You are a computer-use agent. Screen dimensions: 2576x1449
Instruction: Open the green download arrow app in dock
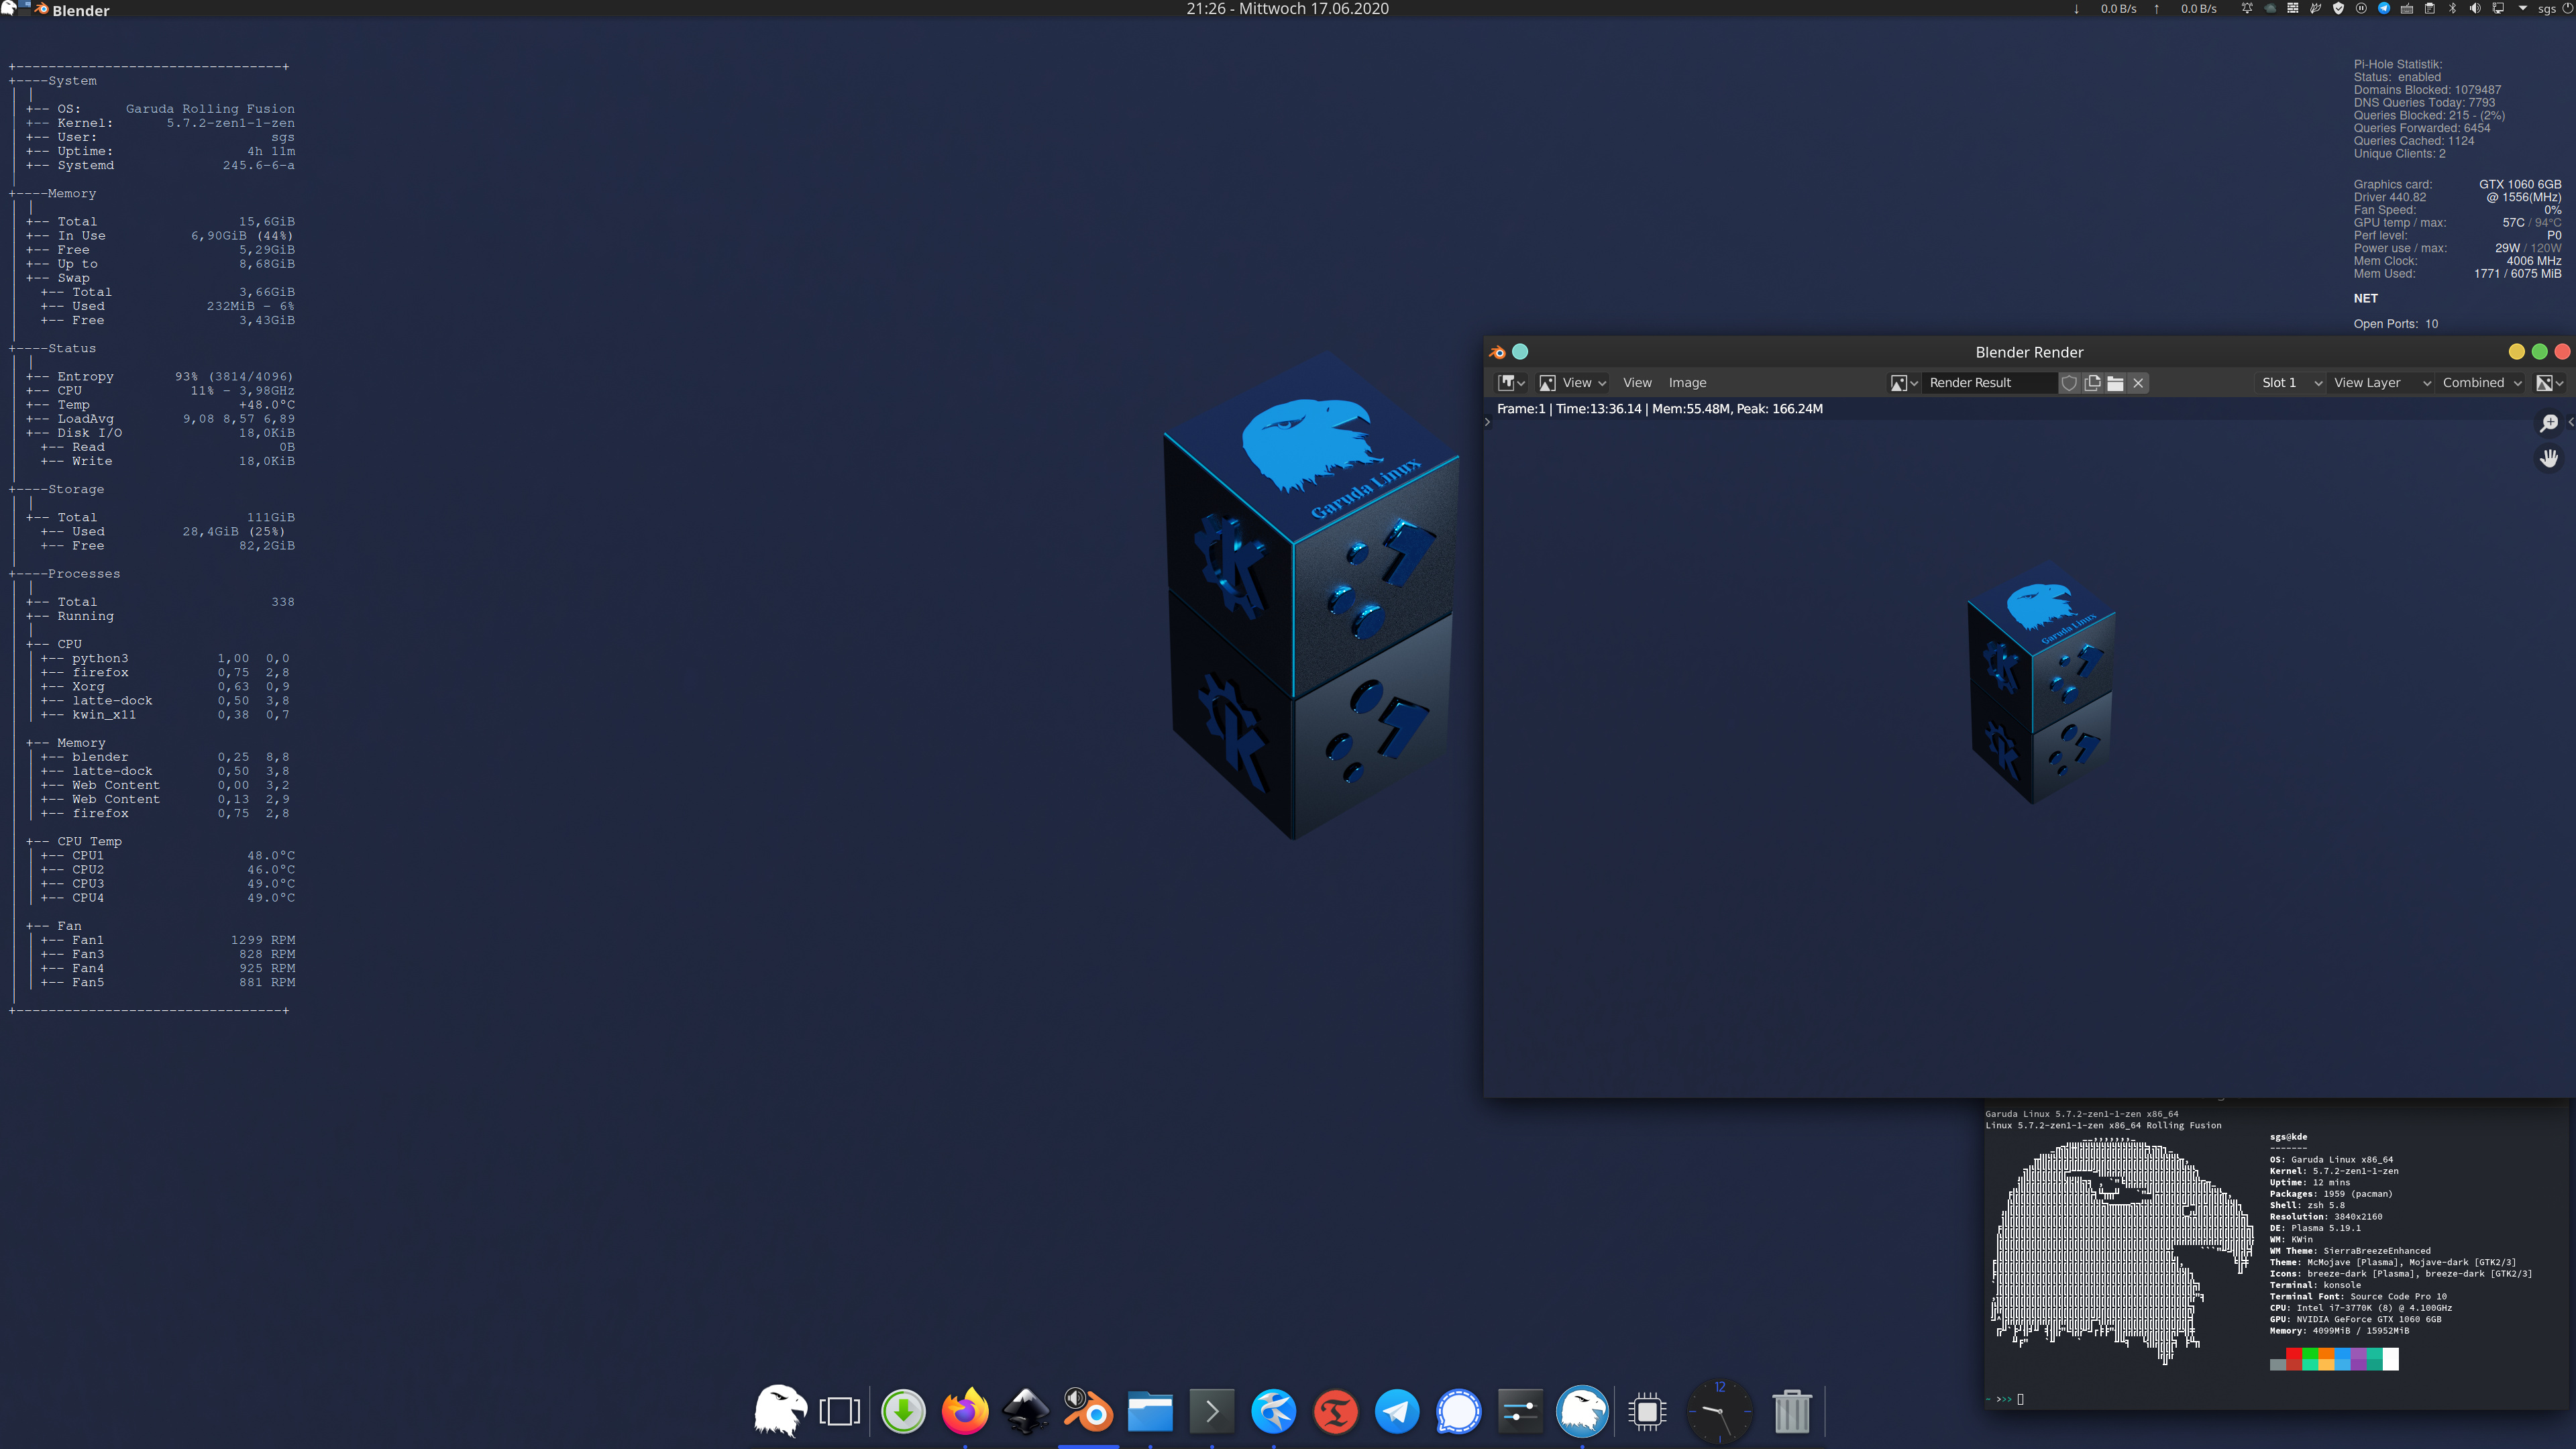point(903,1411)
